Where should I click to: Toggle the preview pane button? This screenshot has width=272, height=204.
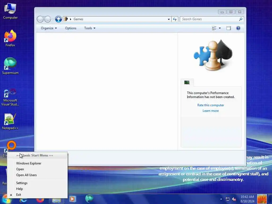tap(229, 28)
